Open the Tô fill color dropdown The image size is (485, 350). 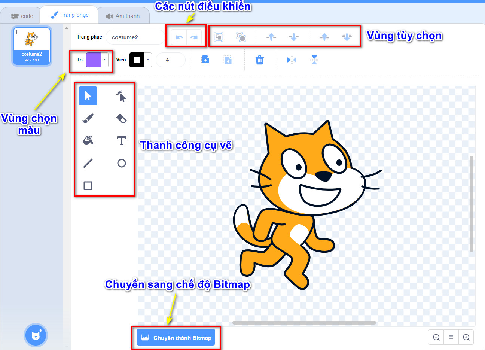pyautogui.click(x=104, y=60)
